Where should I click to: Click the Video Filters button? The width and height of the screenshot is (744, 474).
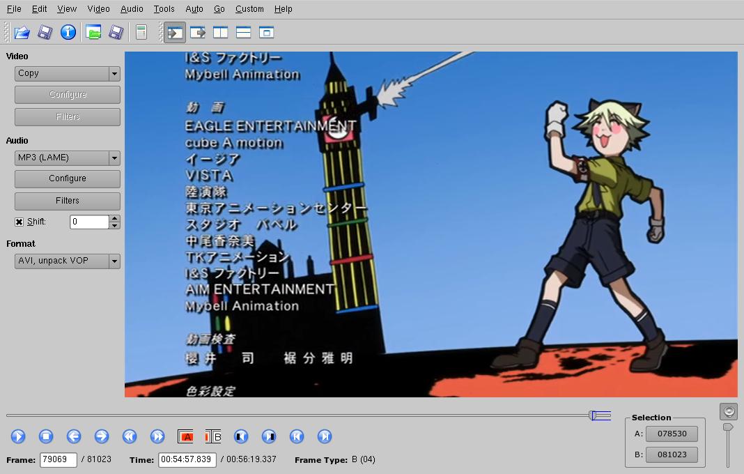pyautogui.click(x=68, y=117)
